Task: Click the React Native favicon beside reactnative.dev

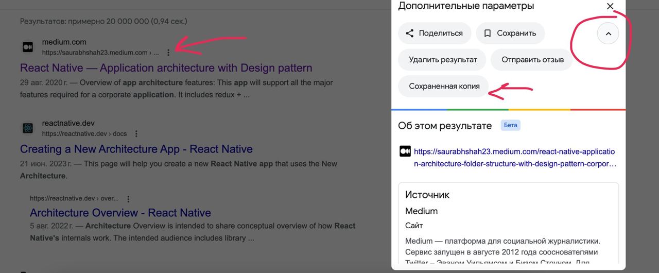Action: 28,128
